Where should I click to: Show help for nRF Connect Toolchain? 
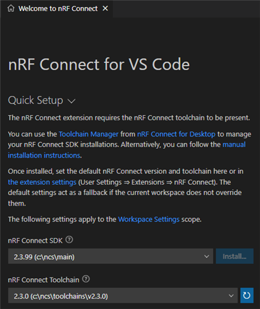[86, 279]
